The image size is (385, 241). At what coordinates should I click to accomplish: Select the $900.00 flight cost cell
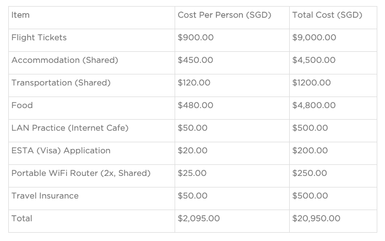[196, 38]
